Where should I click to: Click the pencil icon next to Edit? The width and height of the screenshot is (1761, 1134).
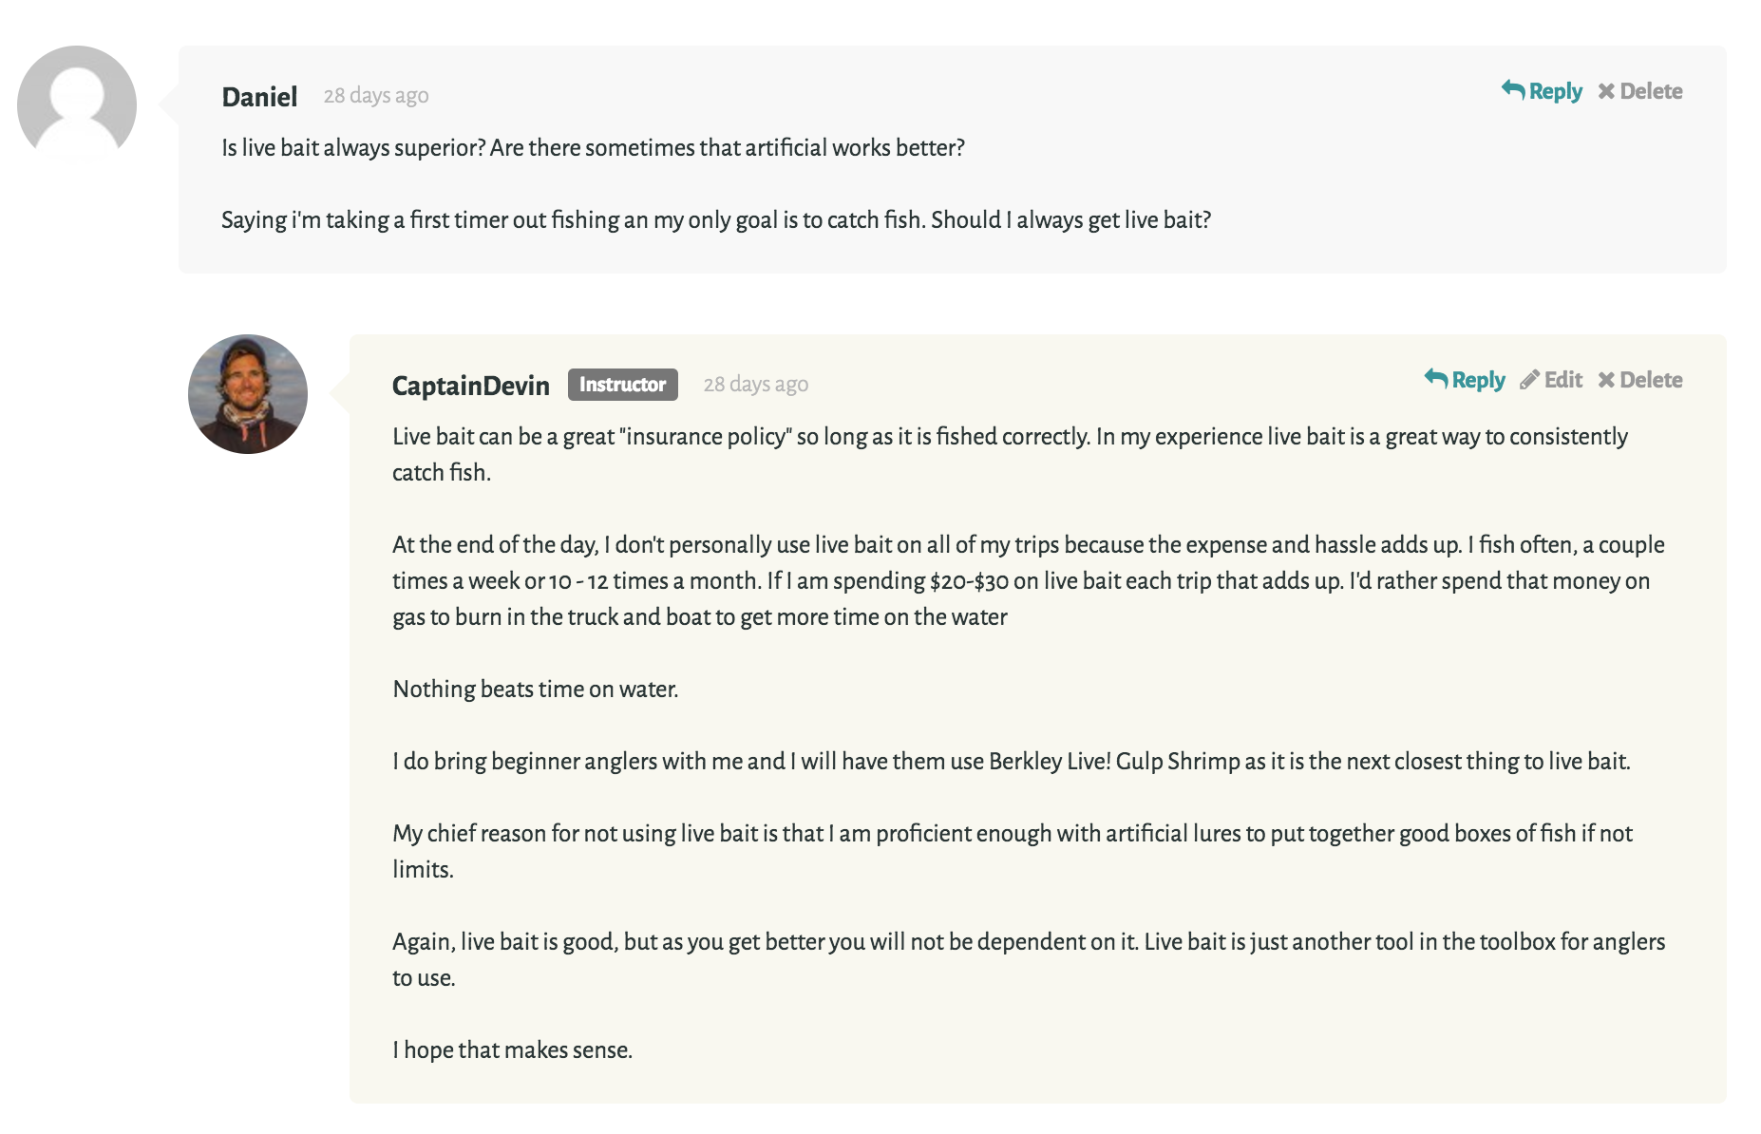1529,380
